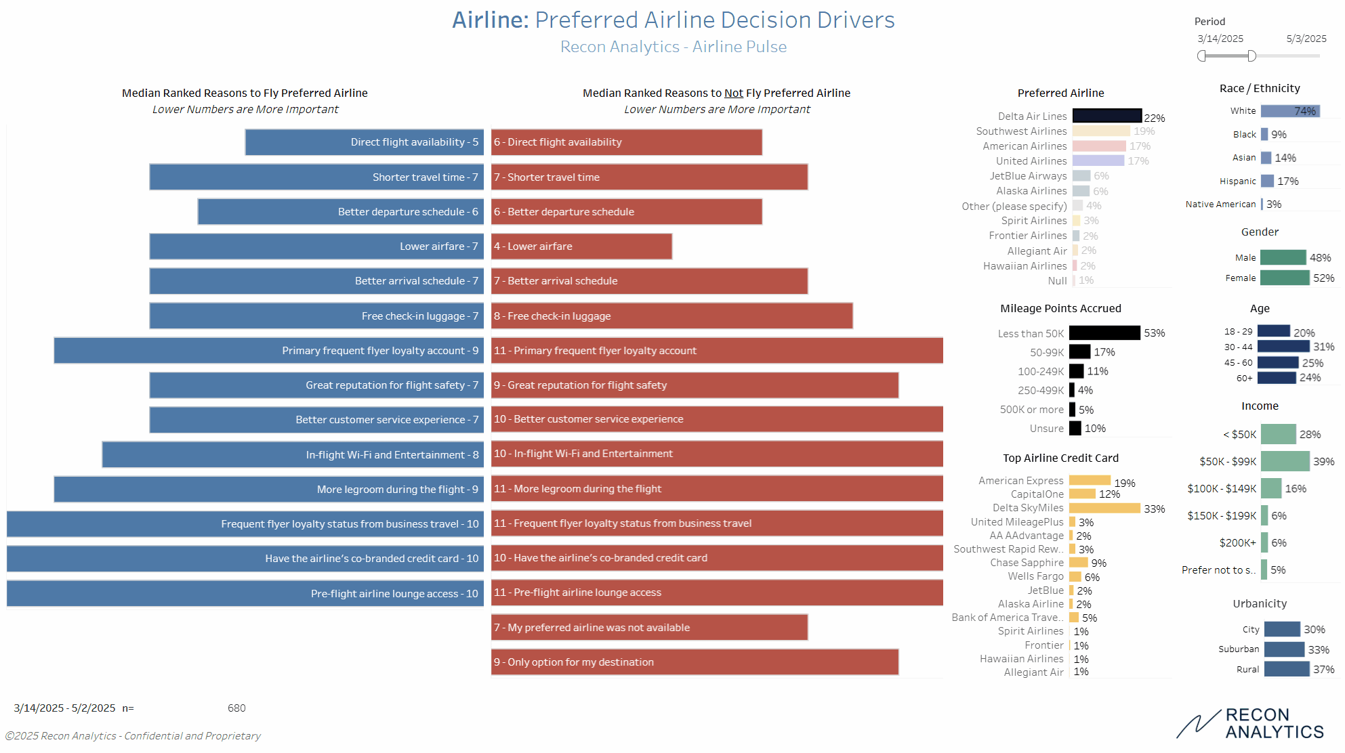Click the American Express 19% bar

coord(1090,481)
